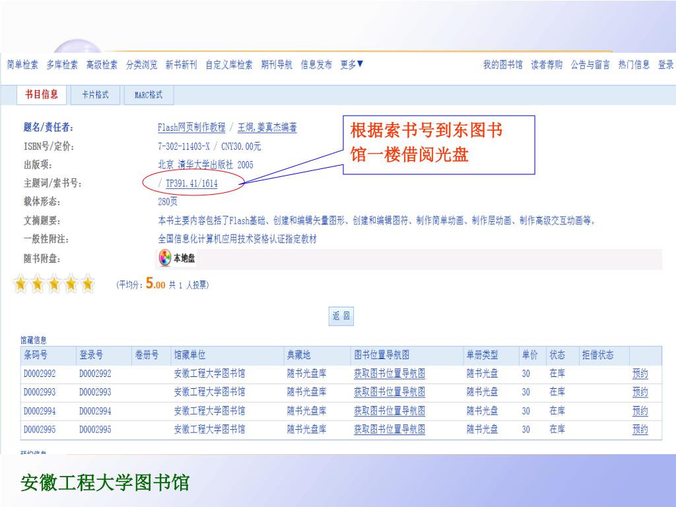Screen dimensions: 676x507
Task: Click publisher text 北京 清华大学出版社 2005
Action: tap(206, 164)
